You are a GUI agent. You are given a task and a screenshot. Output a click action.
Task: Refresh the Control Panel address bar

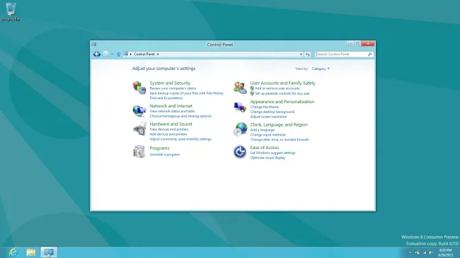coord(307,54)
